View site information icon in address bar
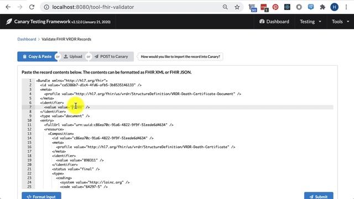This screenshot has width=354, height=199. pos(46,7)
